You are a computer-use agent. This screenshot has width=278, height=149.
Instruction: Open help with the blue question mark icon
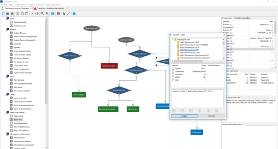[x=74, y=14]
